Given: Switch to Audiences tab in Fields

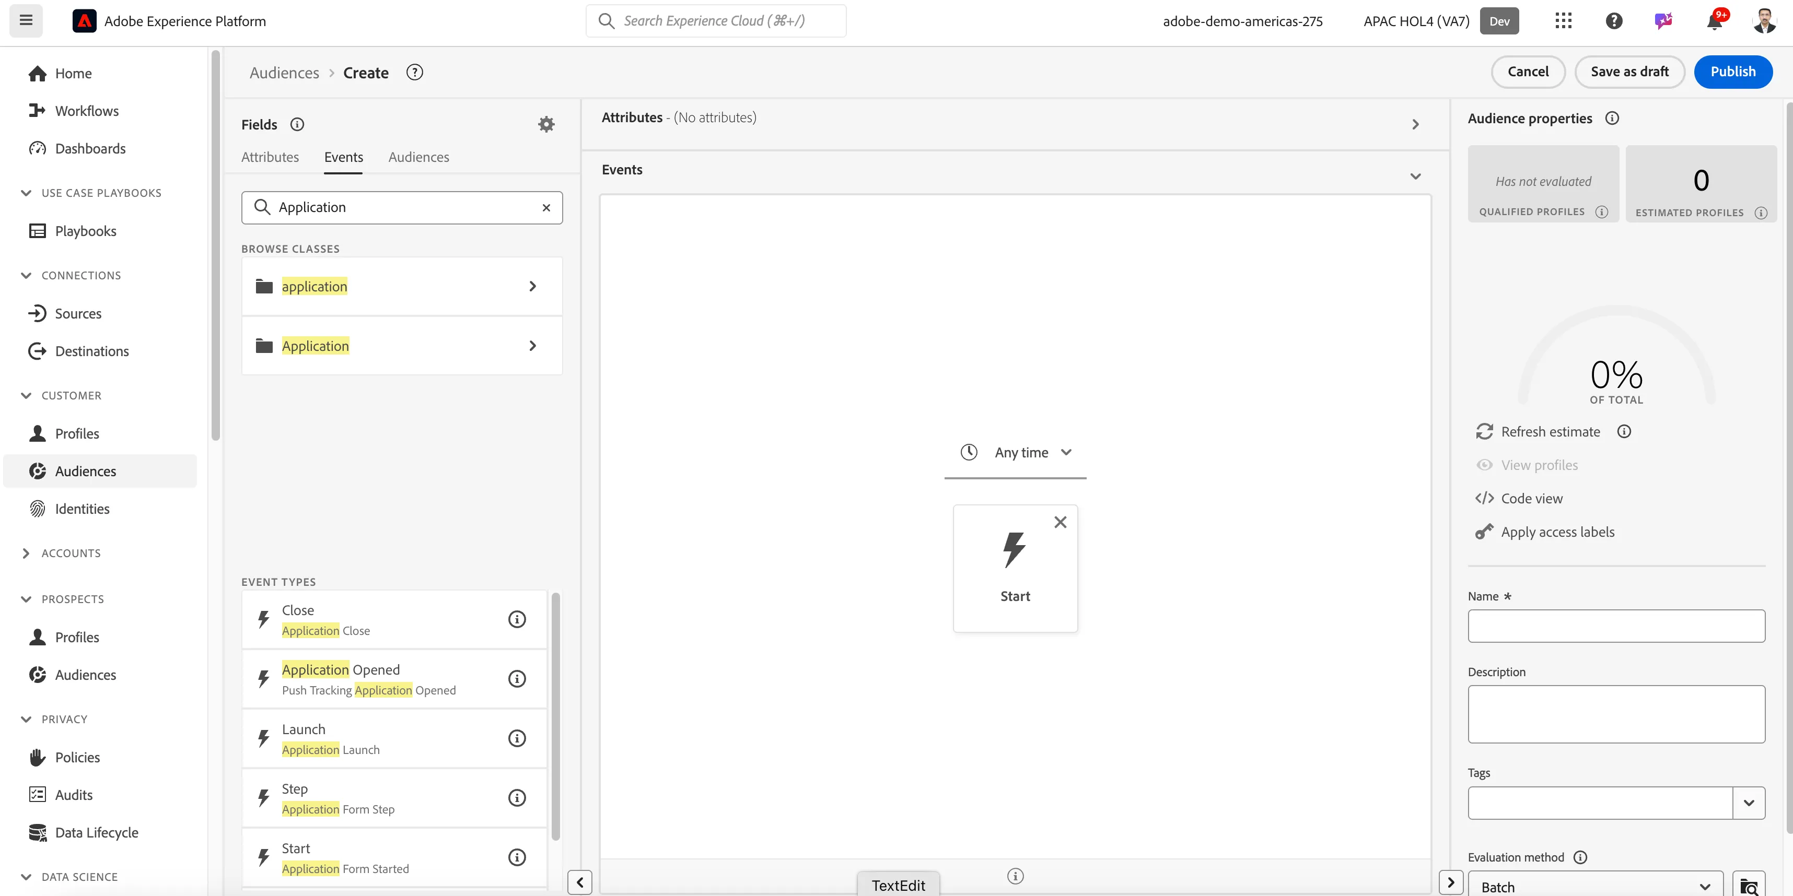Looking at the screenshot, I should tap(419, 157).
